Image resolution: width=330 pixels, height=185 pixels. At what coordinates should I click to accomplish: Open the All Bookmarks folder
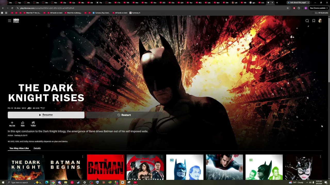[x=322, y=13]
